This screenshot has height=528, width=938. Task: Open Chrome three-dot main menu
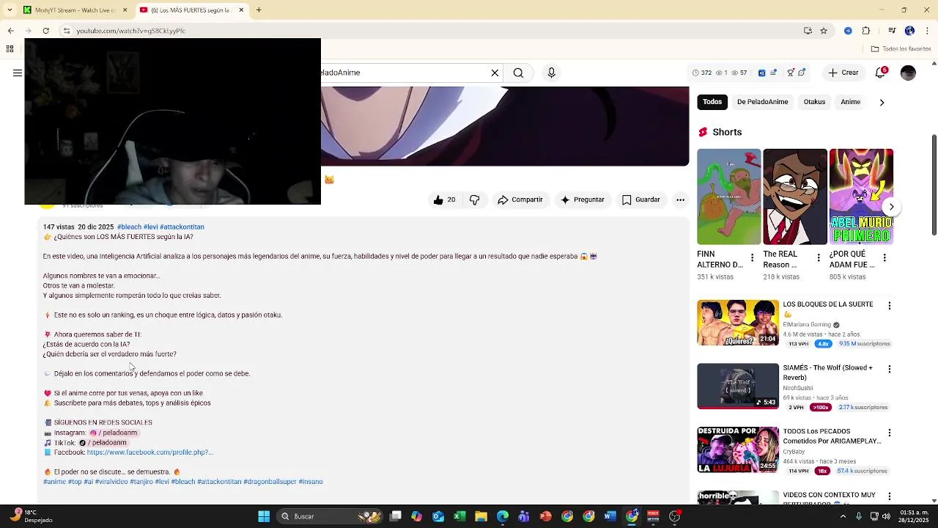click(927, 31)
